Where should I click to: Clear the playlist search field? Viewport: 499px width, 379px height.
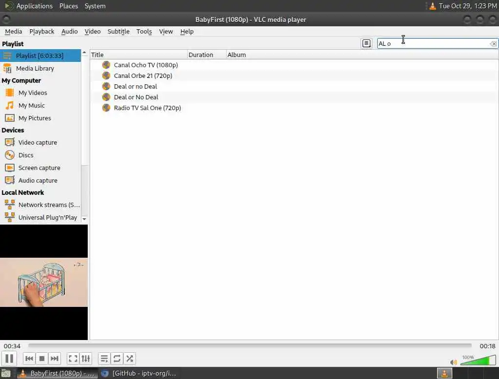click(493, 43)
